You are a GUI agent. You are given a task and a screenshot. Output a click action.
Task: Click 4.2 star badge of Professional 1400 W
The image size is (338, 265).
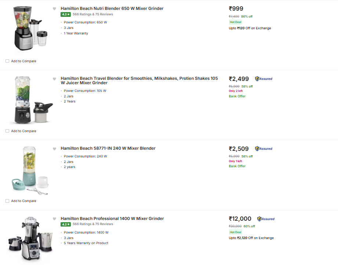click(x=66, y=224)
